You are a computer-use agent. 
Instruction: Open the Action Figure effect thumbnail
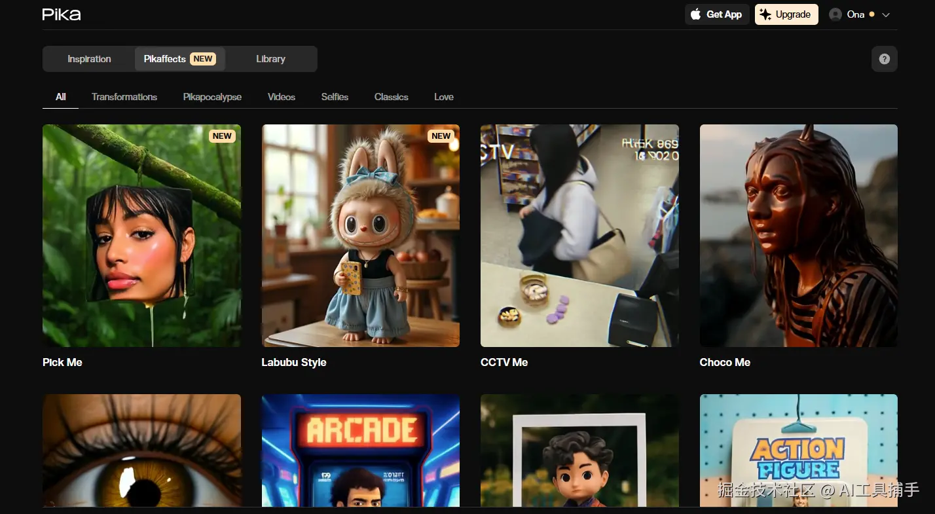point(799,450)
